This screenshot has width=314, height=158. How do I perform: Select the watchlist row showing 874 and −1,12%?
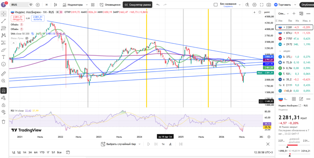294,33
